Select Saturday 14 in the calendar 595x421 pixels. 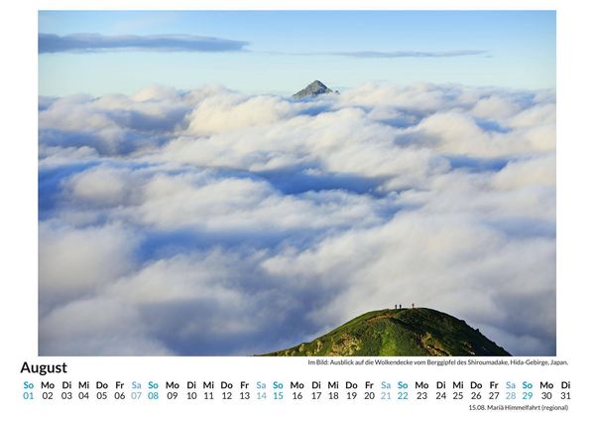(x=261, y=390)
